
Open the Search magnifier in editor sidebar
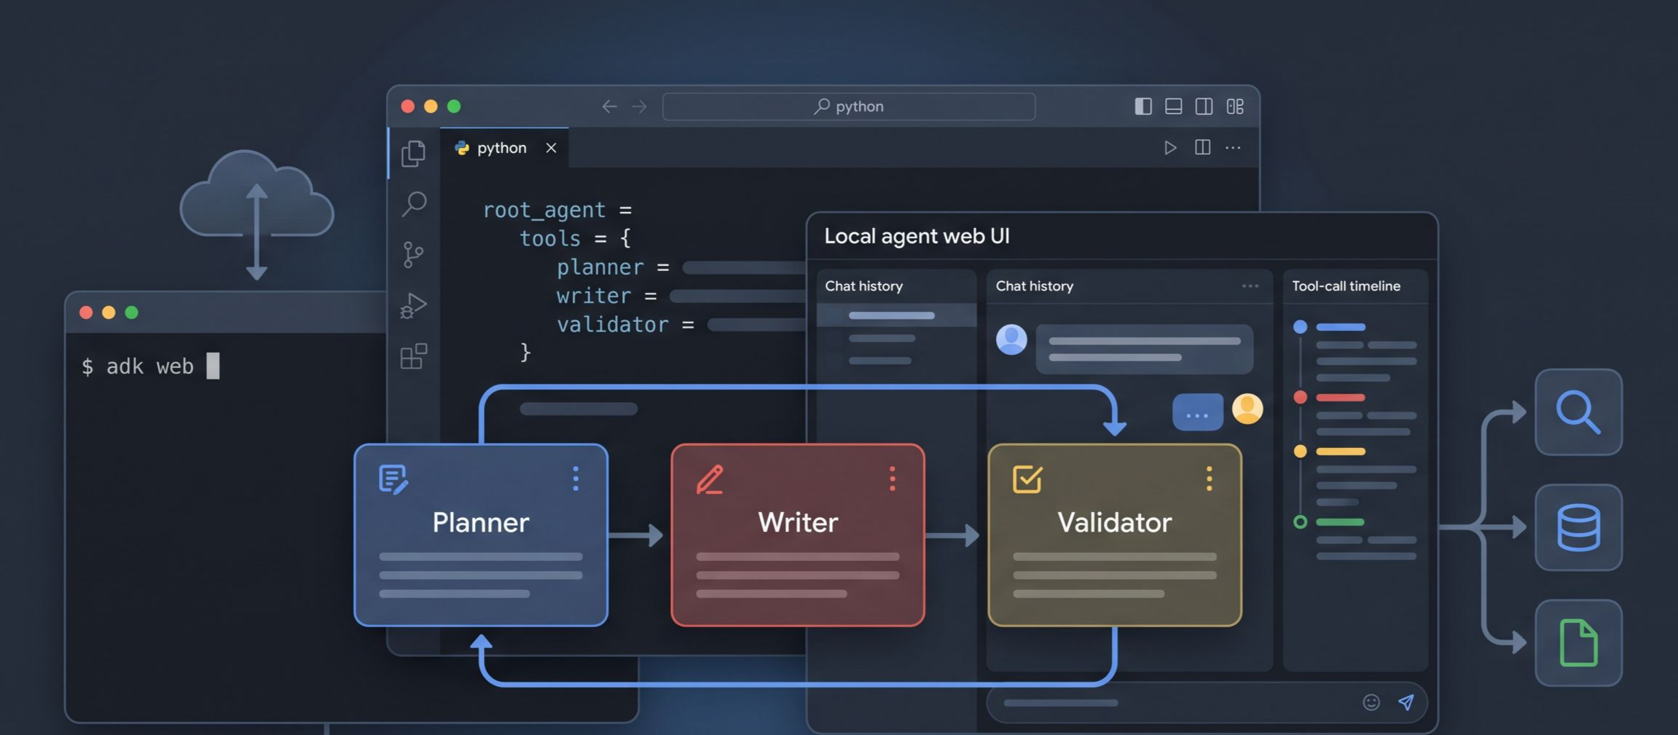[414, 204]
